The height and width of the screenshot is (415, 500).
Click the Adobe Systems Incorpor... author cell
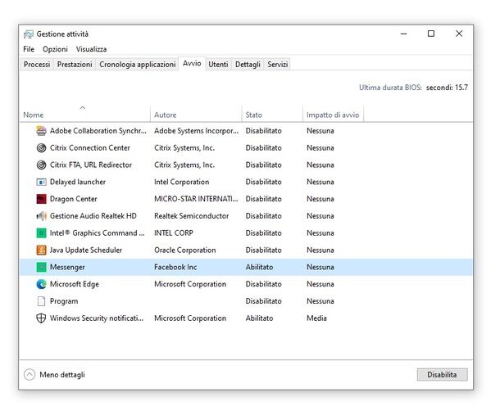click(x=196, y=131)
